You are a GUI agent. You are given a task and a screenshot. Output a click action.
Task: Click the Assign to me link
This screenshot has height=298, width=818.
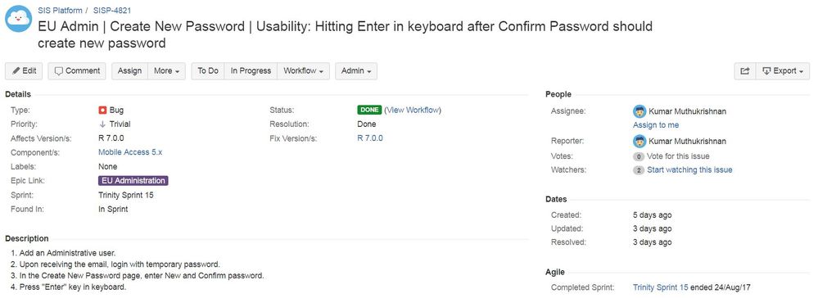click(656, 125)
